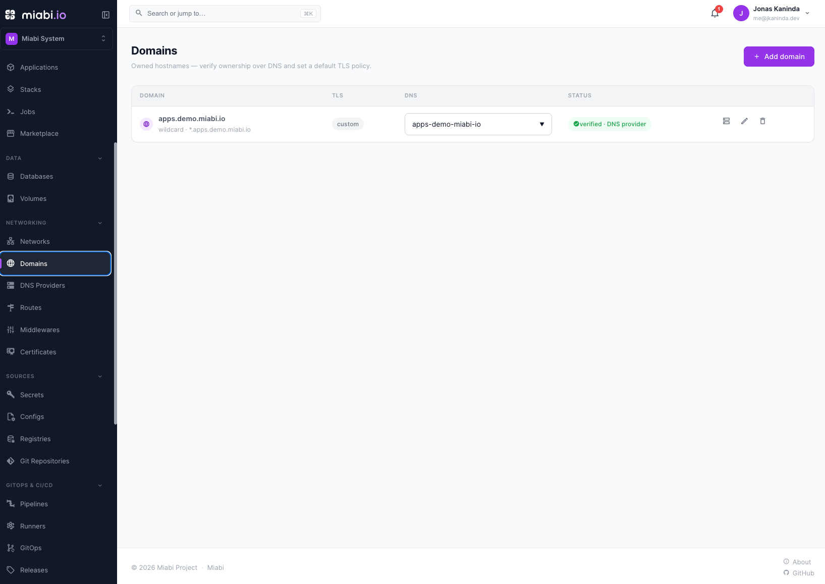This screenshot has width=825, height=584.
Task: Open the notifications bell
Action: click(x=715, y=14)
